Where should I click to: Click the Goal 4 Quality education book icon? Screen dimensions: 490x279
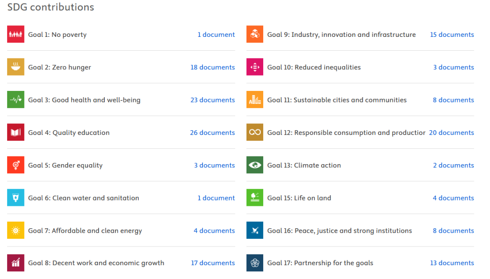pos(16,132)
